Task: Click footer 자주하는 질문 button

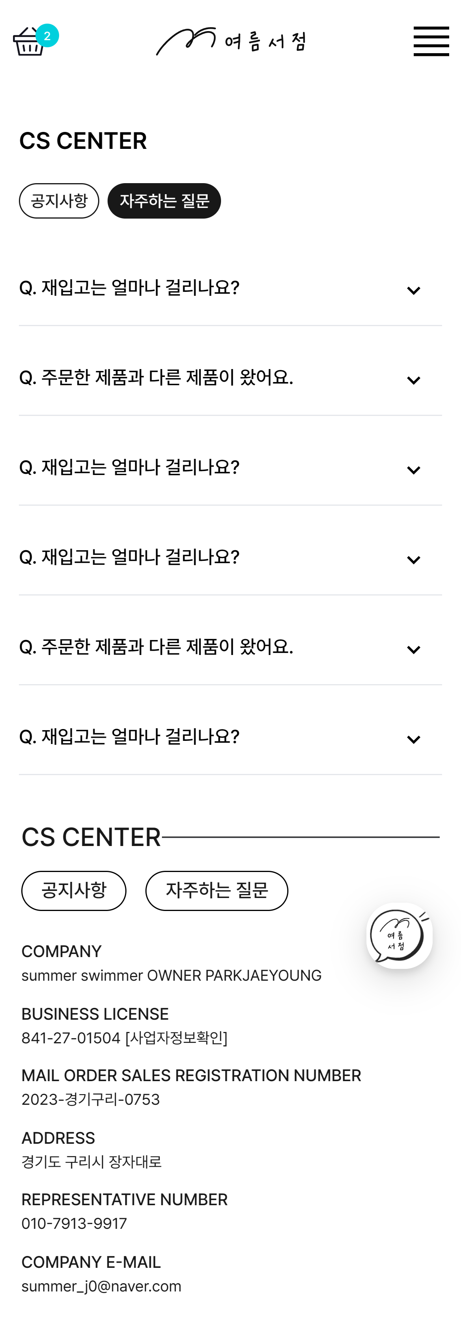Action: click(x=216, y=891)
